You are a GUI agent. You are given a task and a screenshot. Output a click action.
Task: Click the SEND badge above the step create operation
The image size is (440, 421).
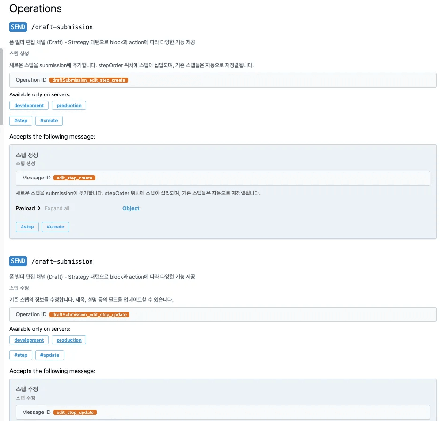(18, 27)
